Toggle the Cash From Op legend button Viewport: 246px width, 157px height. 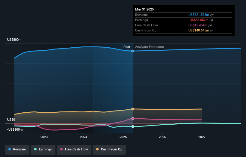pos(109,150)
